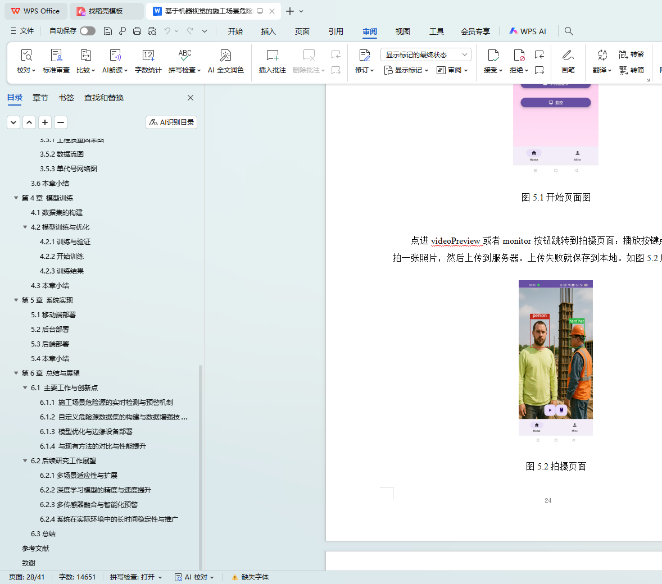Open the WPS AI menu button

pyautogui.click(x=528, y=31)
